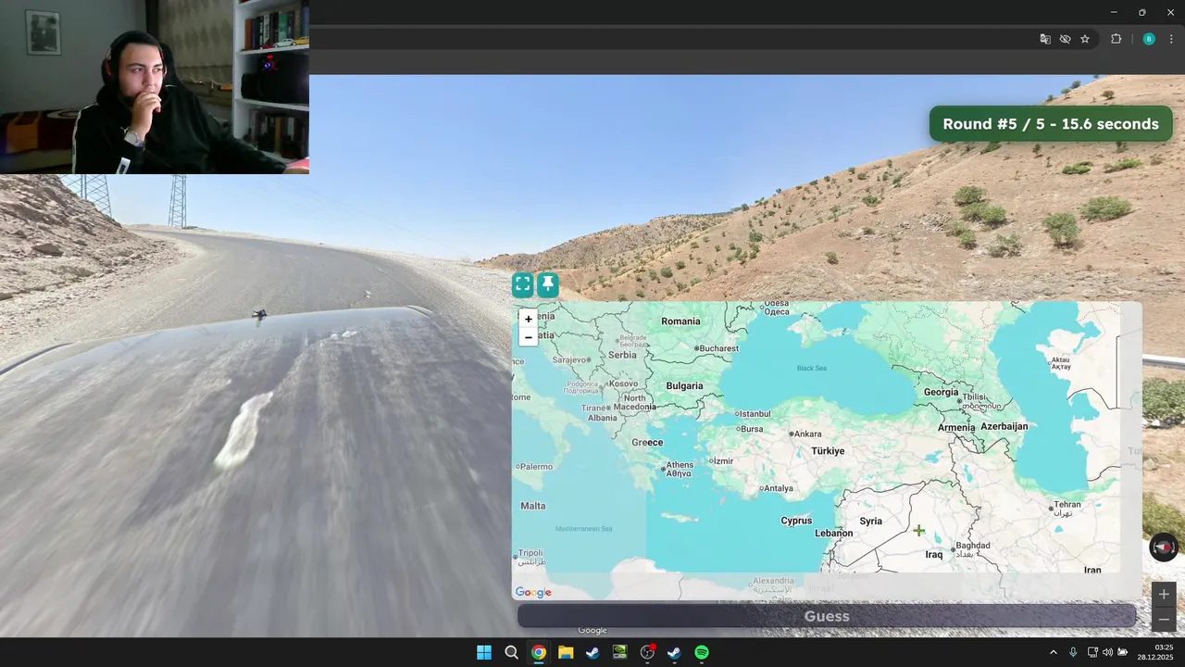Submit with the Guess button
This screenshot has height=667, width=1185.
827,616
